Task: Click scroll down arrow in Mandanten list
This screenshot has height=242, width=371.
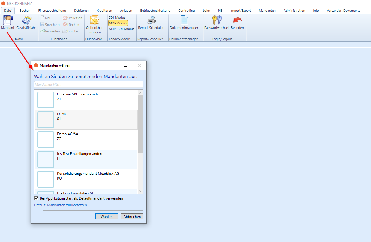Action: pos(140,191)
